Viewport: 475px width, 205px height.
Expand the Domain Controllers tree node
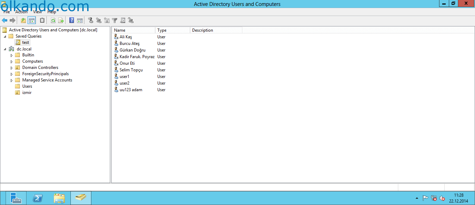click(12, 68)
